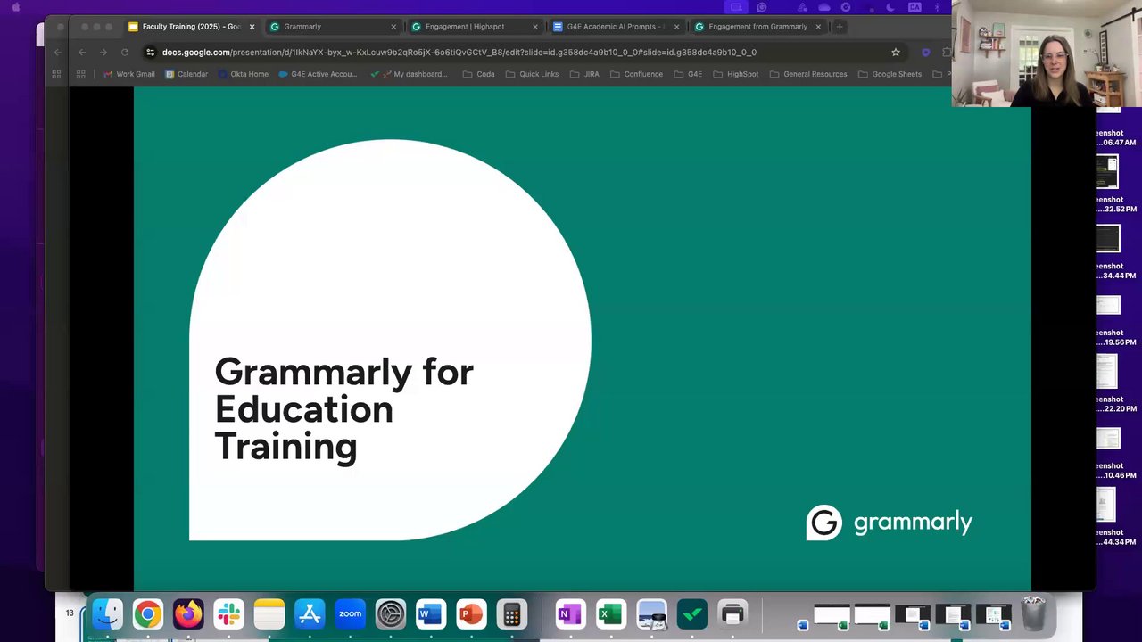Viewport: 1142px width, 642px height.
Task: Open the site information icon in address bar
Action: pyautogui.click(x=150, y=52)
